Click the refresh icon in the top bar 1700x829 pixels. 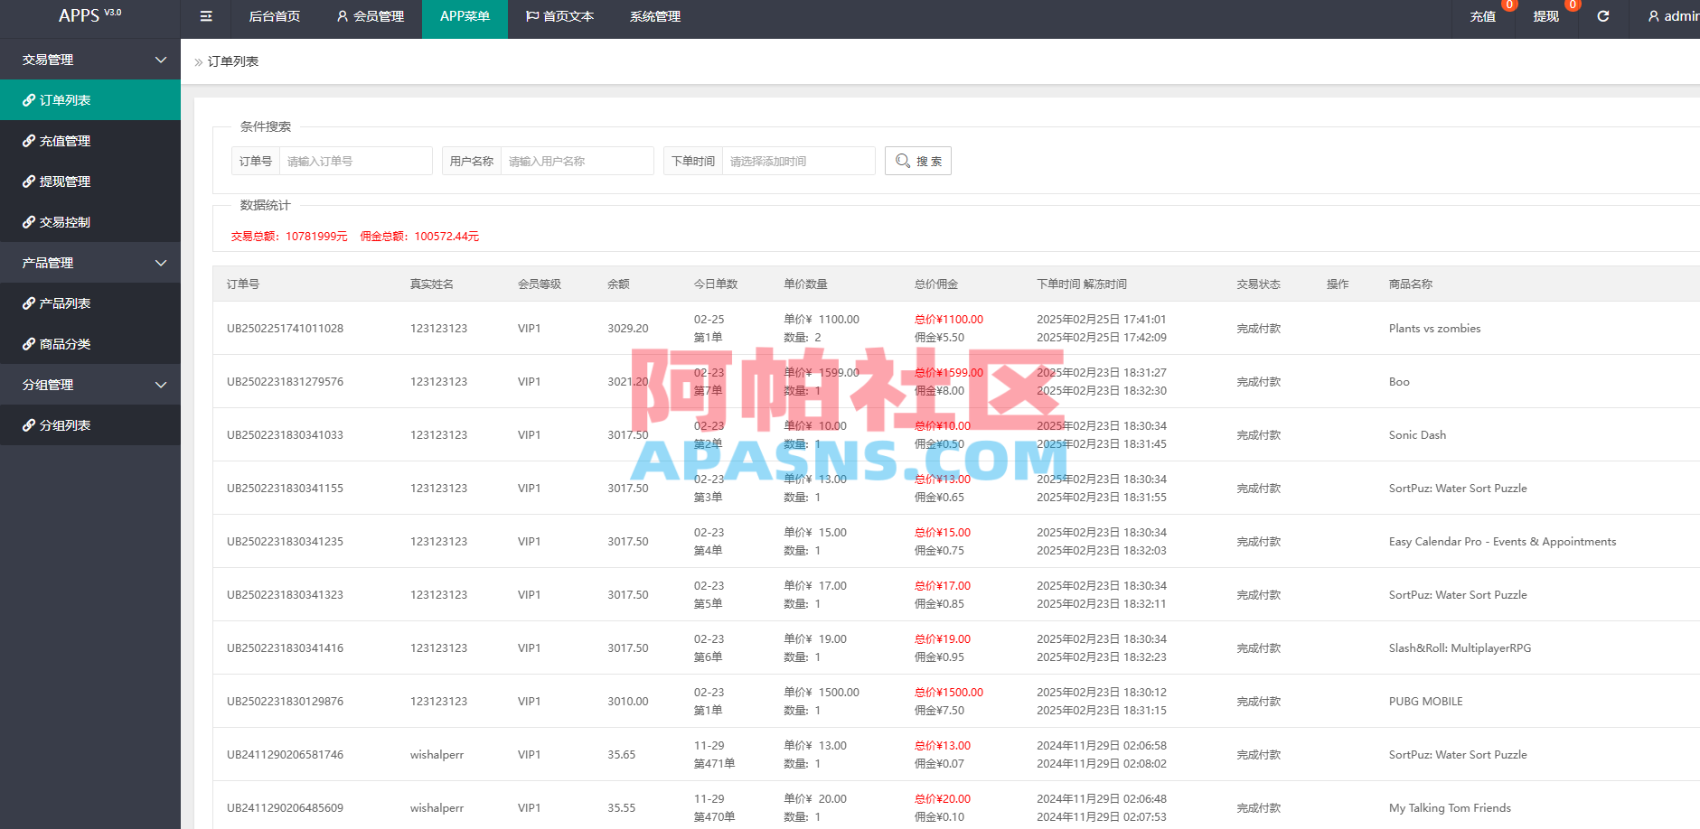(1602, 16)
